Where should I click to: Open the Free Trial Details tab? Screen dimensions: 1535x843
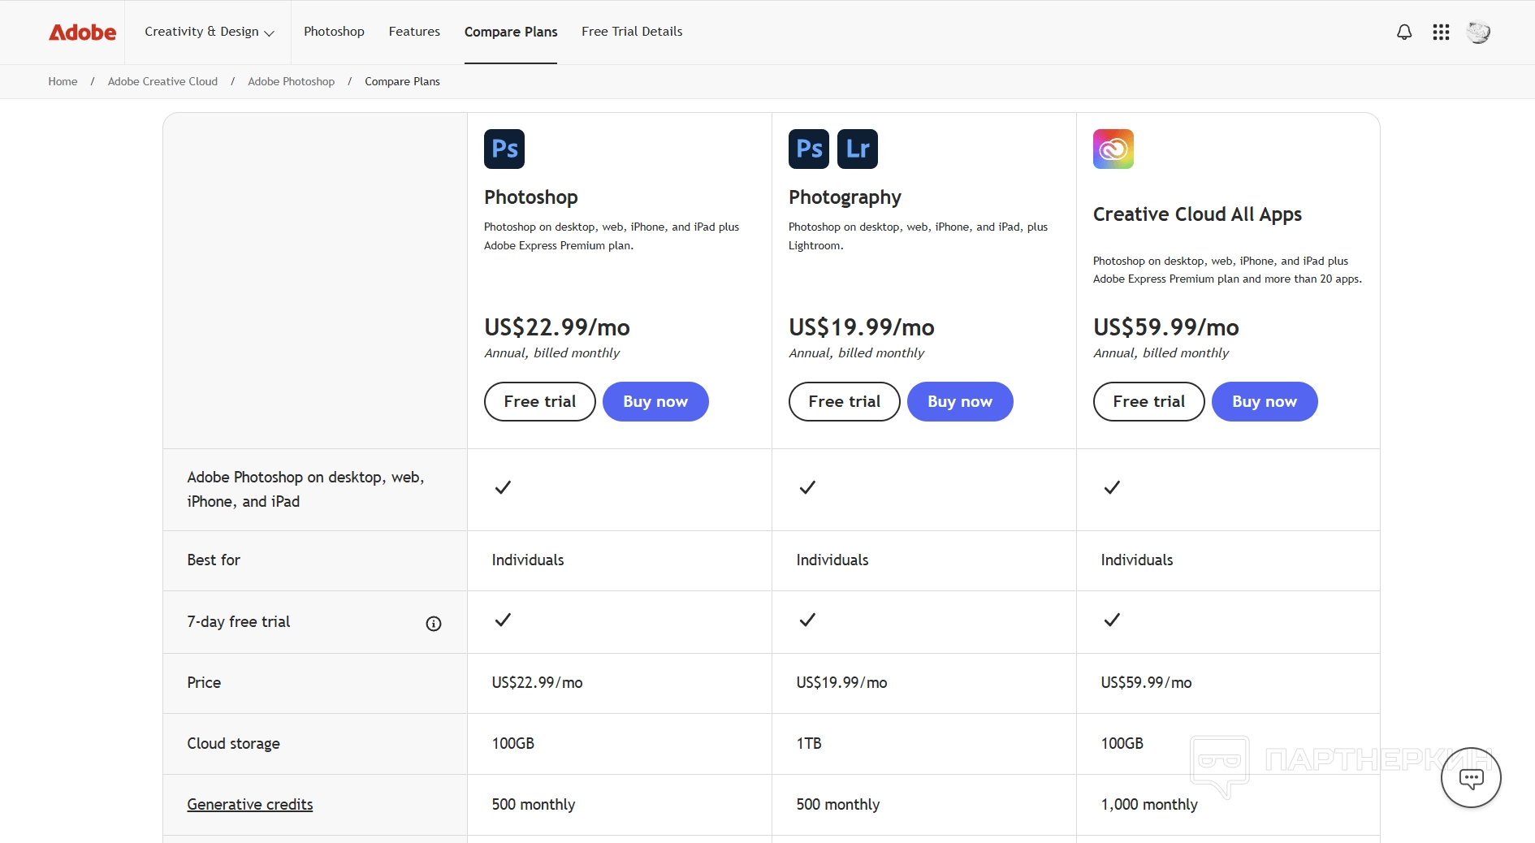pos(632,32)
